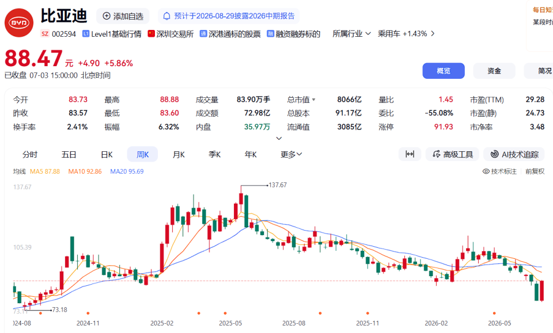Switch to the 日K chart tab
The image size is (553, 333).
[x=107, y=154]
